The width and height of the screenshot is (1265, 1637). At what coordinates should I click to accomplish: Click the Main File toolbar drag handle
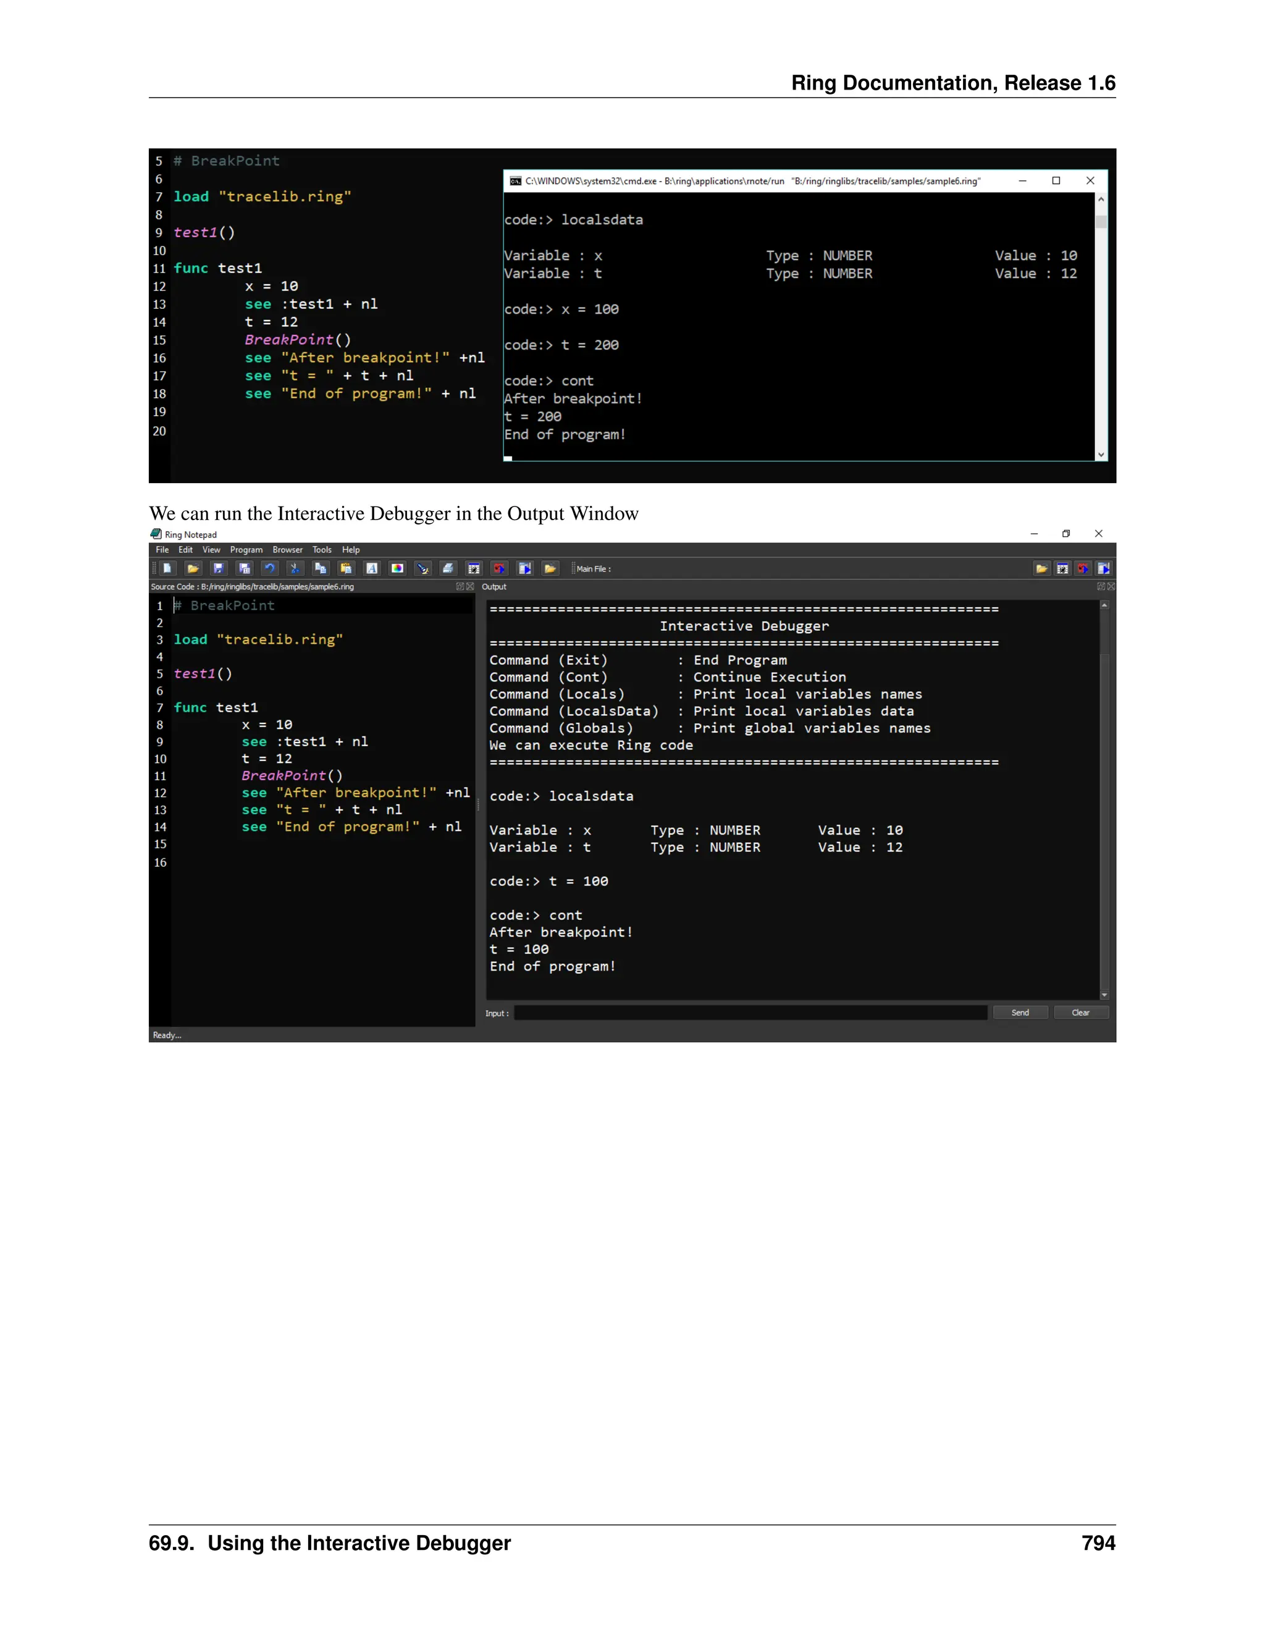(x=573, y=568)
